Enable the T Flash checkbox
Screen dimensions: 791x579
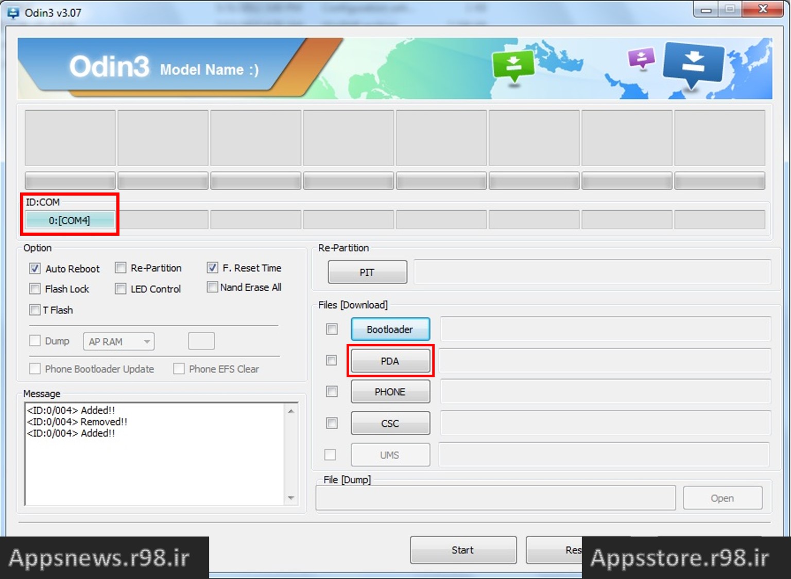point(35,310)
